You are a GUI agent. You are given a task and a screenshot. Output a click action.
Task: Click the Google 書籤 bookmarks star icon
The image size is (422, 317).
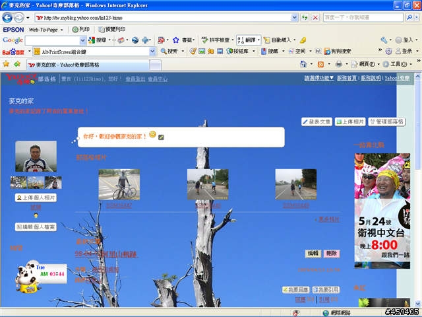coord(176,40)
